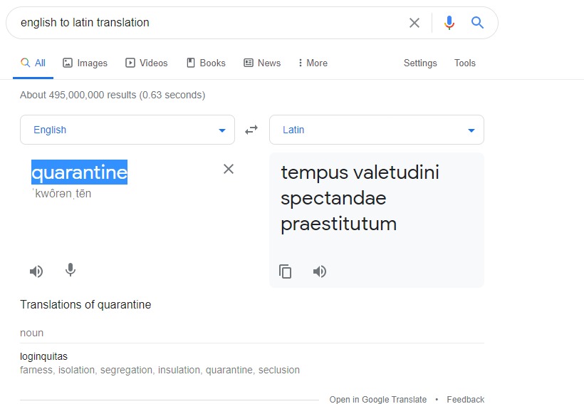Copy the Latin translation text
The image size is (584, 404).
(286, 271)
